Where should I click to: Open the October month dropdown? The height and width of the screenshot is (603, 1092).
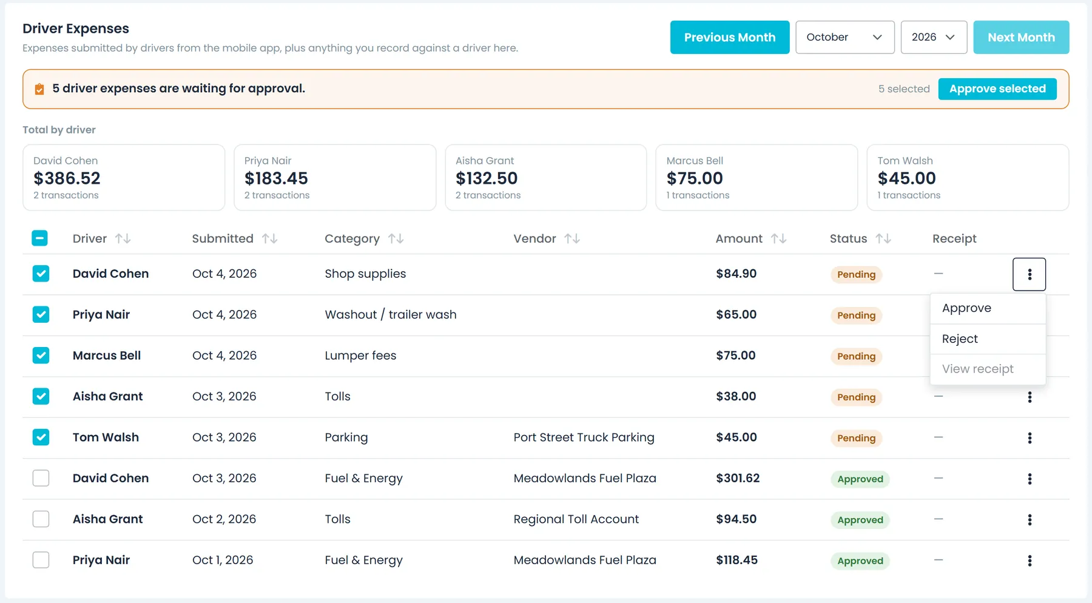pyautogui.click(x=844, y=37)
